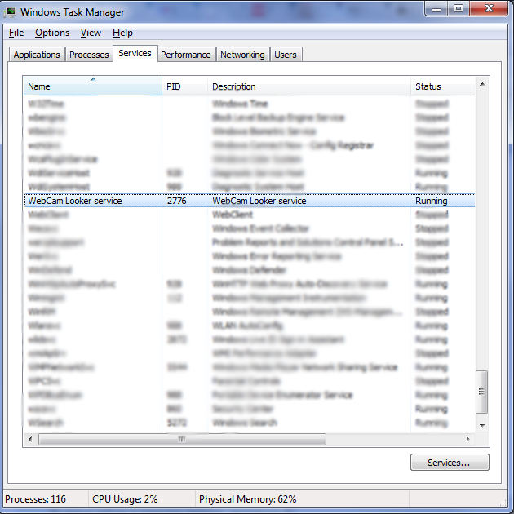Sort services by the Name column header

93,86
